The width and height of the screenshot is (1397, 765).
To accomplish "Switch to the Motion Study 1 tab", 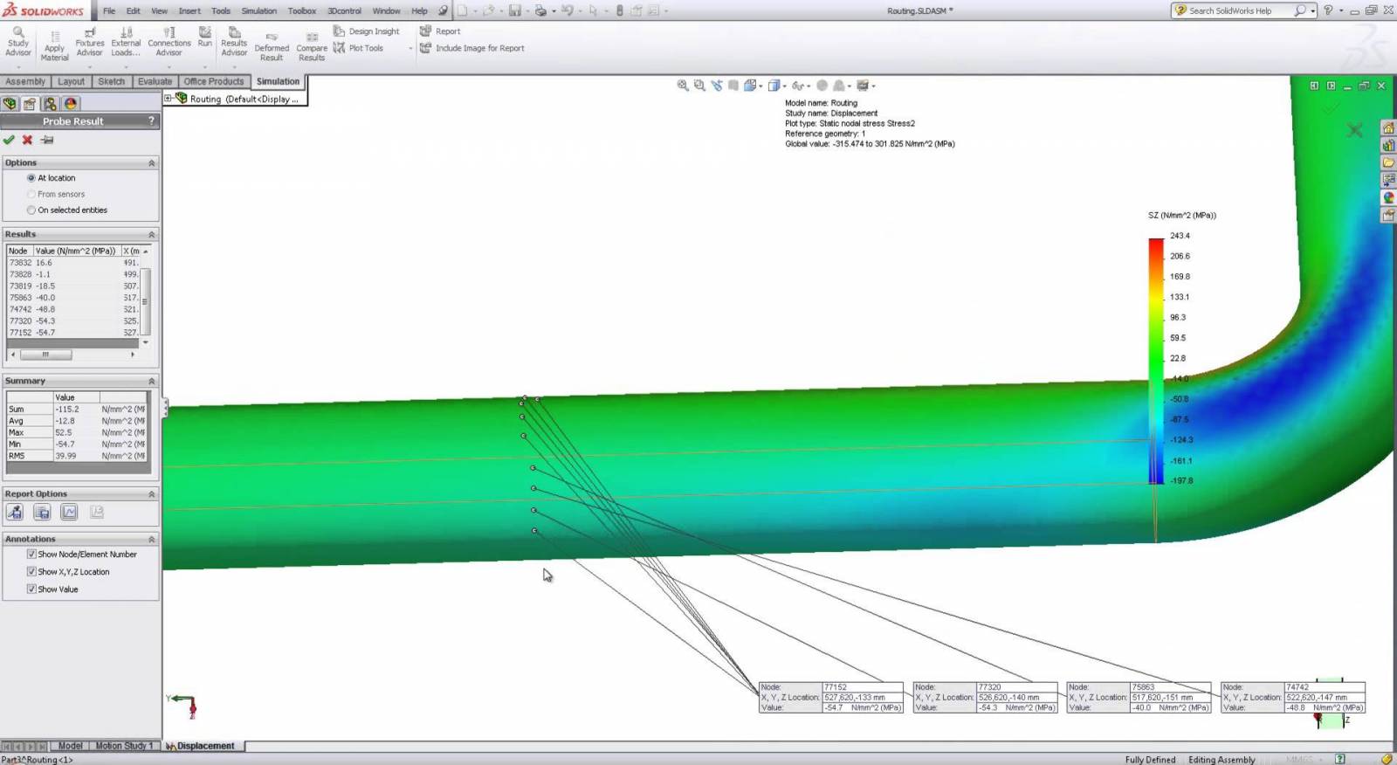I will click(x=123, y=746).
